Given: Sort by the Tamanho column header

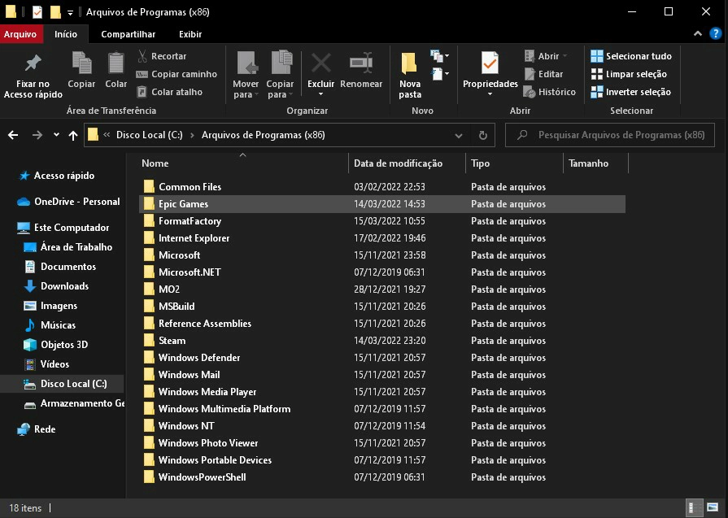Looking at the screenshot, I should click(x=588, y=163).
